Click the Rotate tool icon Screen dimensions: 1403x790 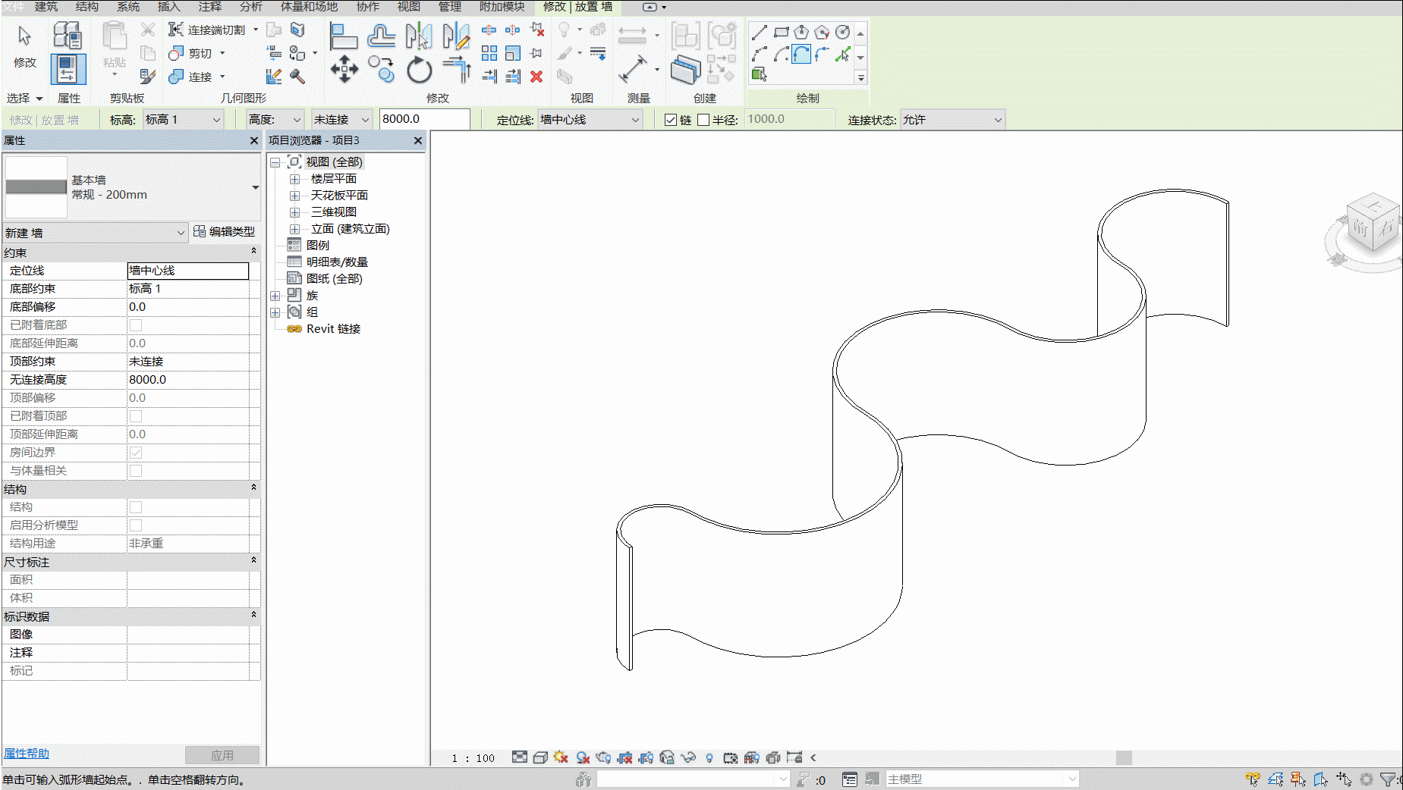419,70
